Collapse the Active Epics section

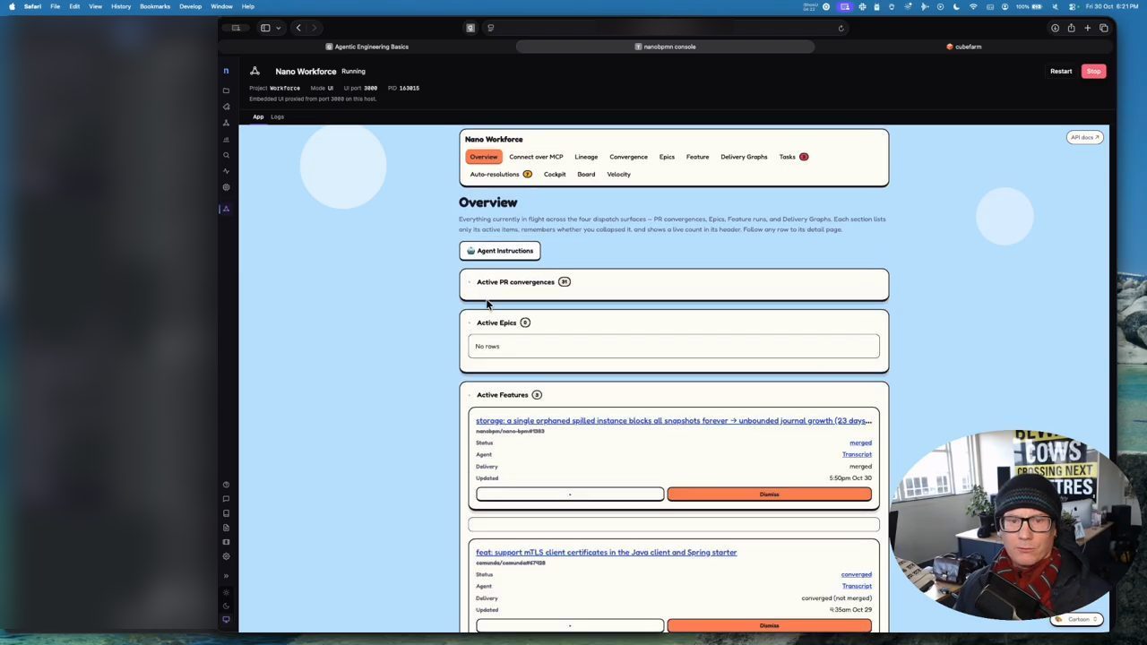point(469,322)
